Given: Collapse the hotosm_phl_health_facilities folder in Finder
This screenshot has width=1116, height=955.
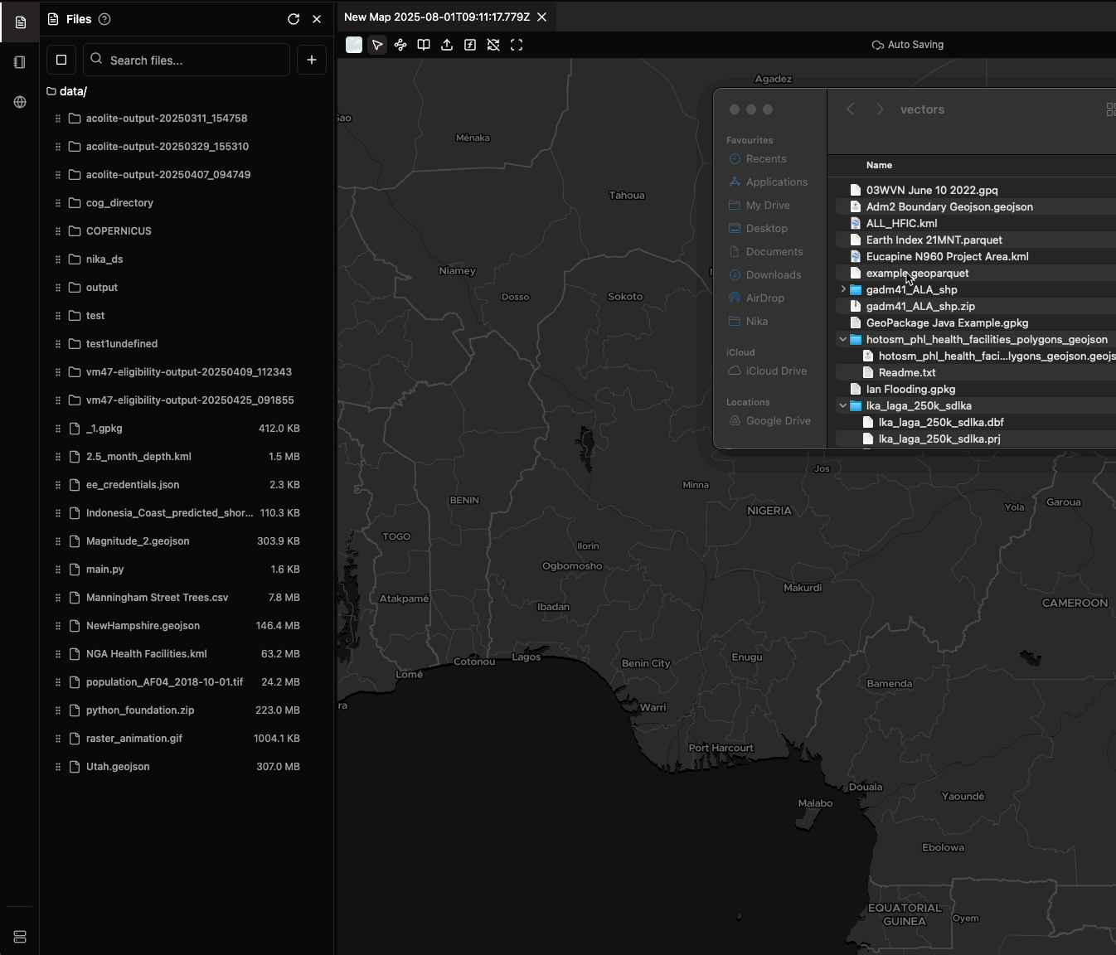Looking at the screenshot, I should [x=843, y=339].
